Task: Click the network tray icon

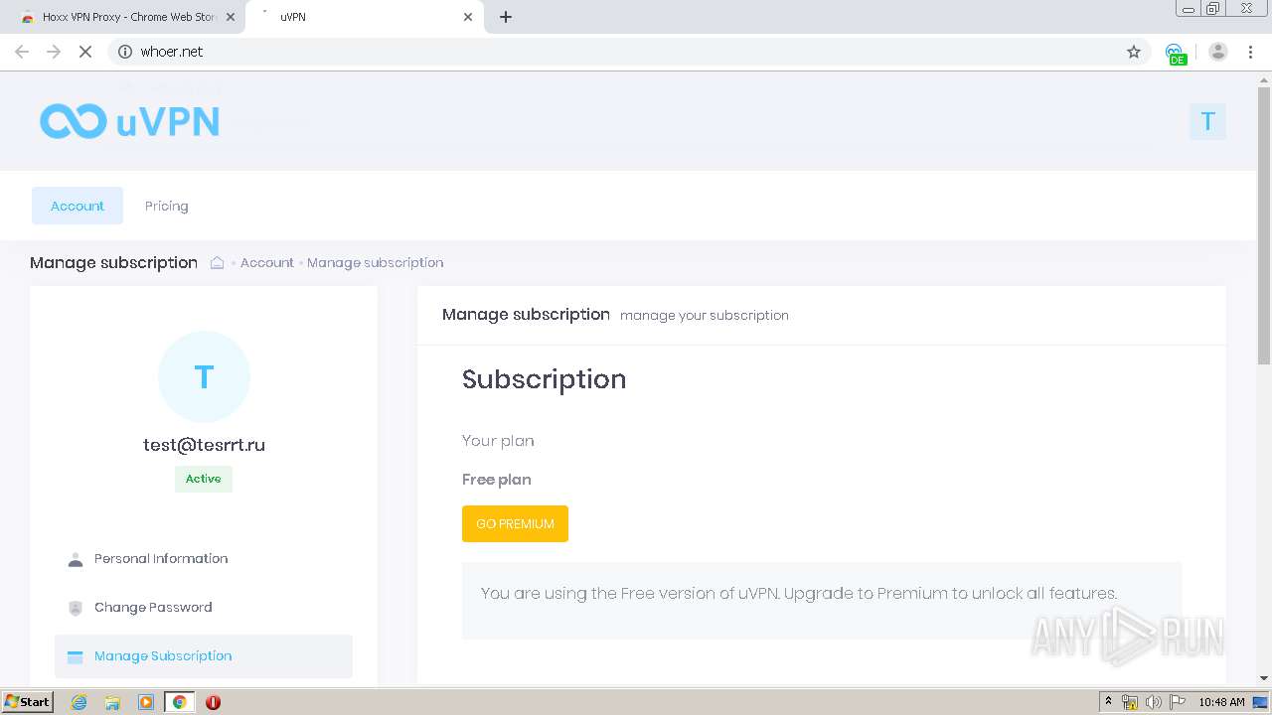Action: pos(1130,702)
